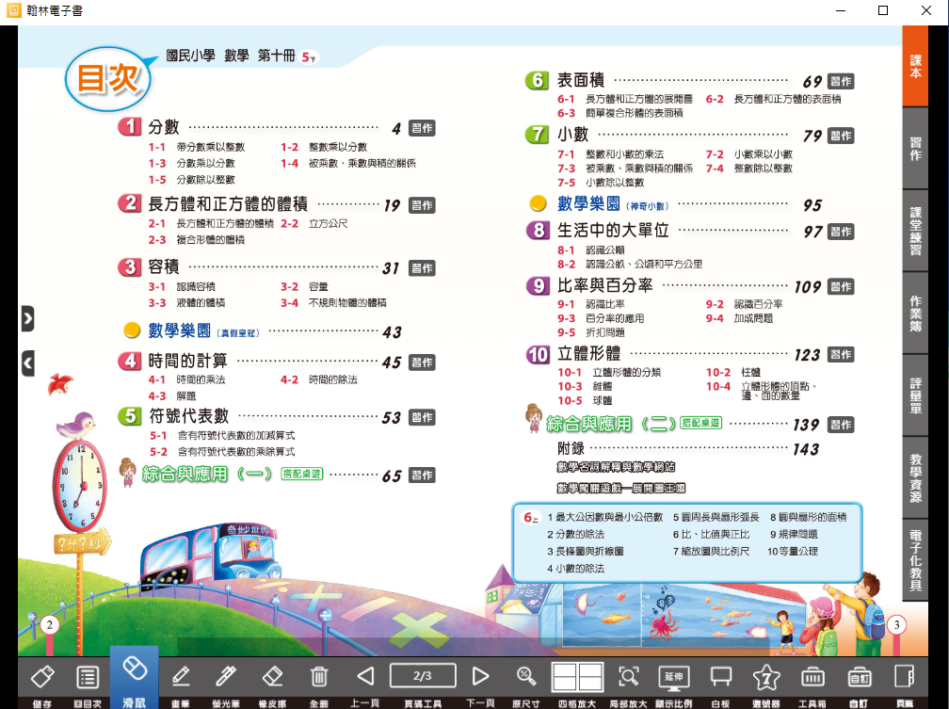Toggle the 顯示比例 display ratio button

[x=675, y=676]
